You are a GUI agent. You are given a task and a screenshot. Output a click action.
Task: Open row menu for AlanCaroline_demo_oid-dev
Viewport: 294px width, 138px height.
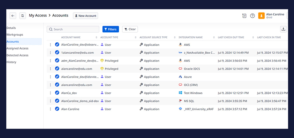pos(50,101)
